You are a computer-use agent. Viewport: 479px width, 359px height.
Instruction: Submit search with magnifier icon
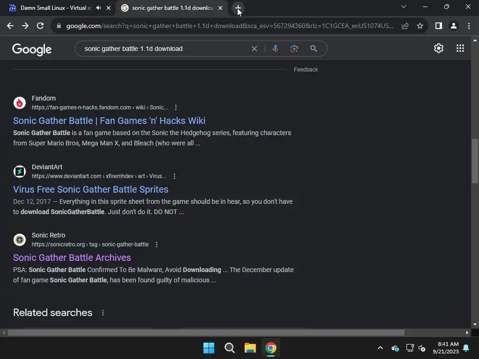tap(313, 49)
